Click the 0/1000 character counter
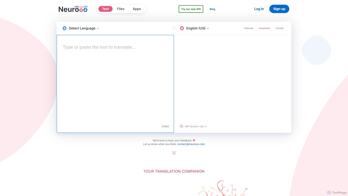 pos(165,126)
